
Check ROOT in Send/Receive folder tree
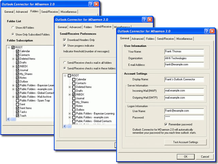pos(69,76)
